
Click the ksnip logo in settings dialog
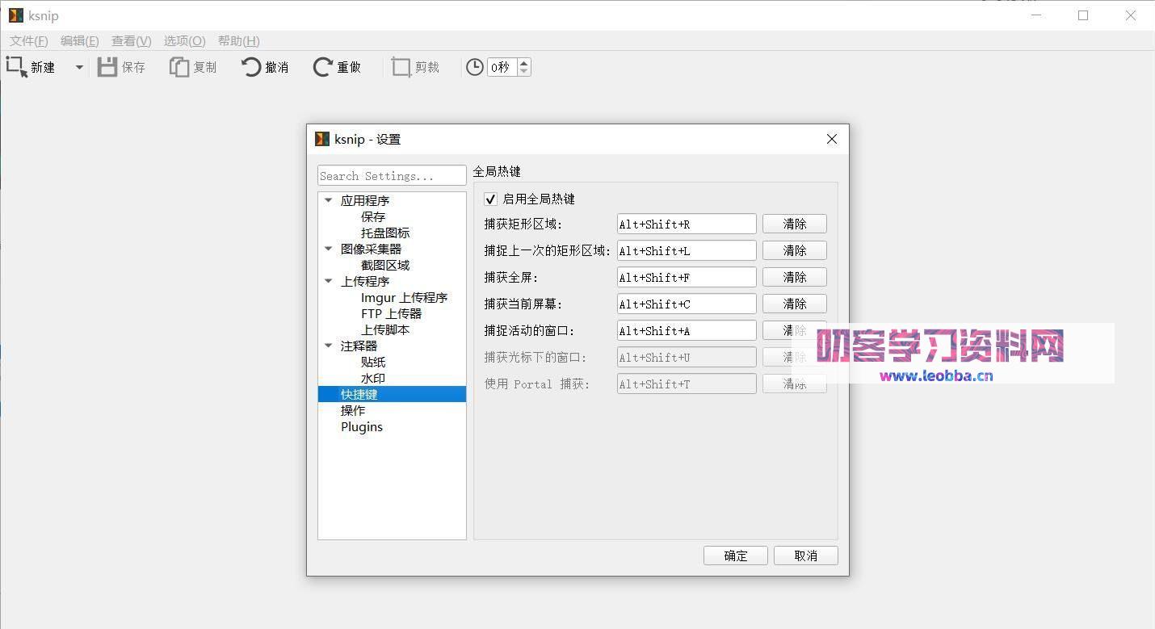pyautogui.click(x=321, y=139)
